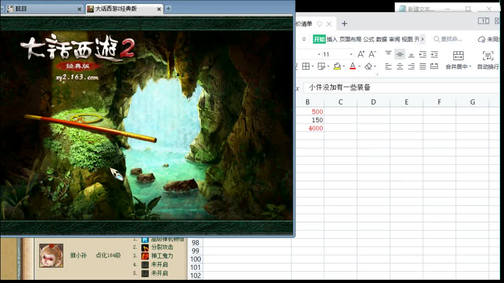Viewport: 504px width, 283px height.
Task: Switch to the 页面布局 ribbon tab
Action: [350, 39]
